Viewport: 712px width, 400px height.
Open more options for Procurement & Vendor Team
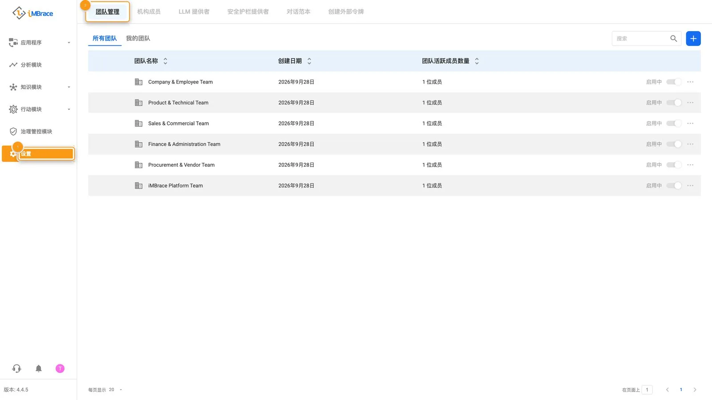click(x=690, y=165)
